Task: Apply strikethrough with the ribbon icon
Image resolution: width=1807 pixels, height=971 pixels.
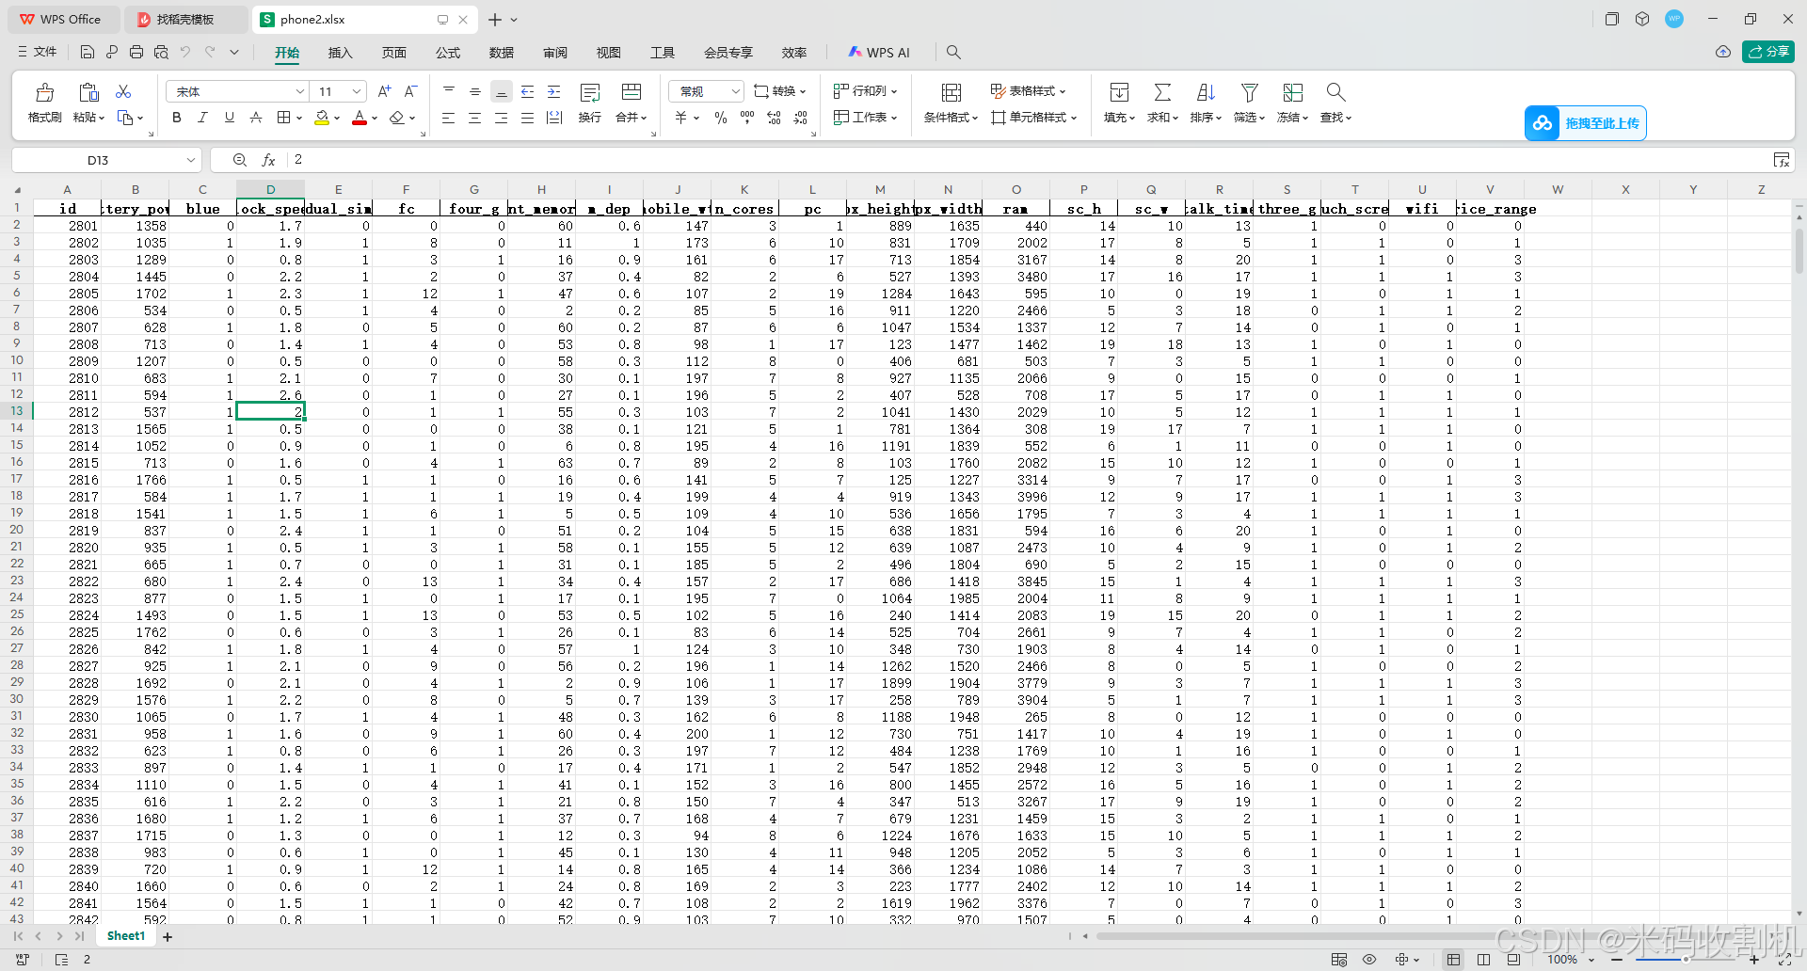Action: (256, 118)
